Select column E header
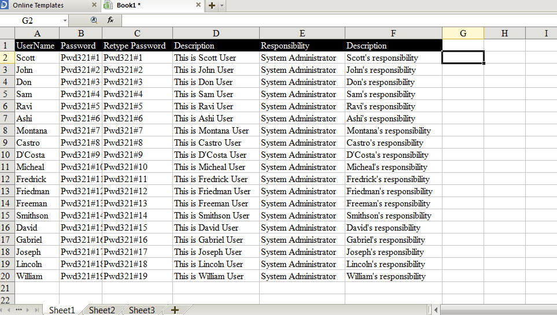Screen dimensions: 557x315 point(302,34)
